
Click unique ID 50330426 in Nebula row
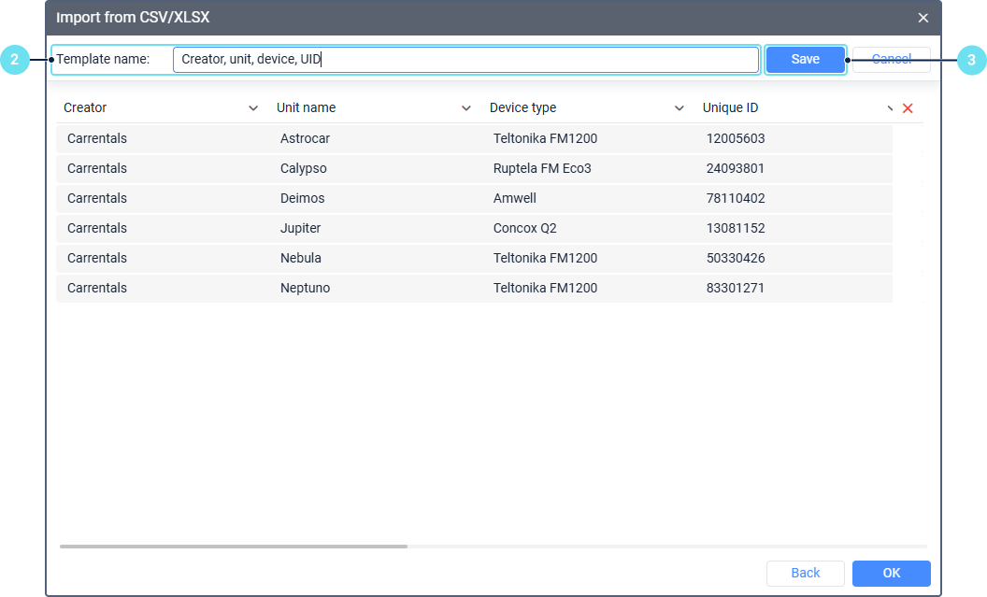[736, 258]
